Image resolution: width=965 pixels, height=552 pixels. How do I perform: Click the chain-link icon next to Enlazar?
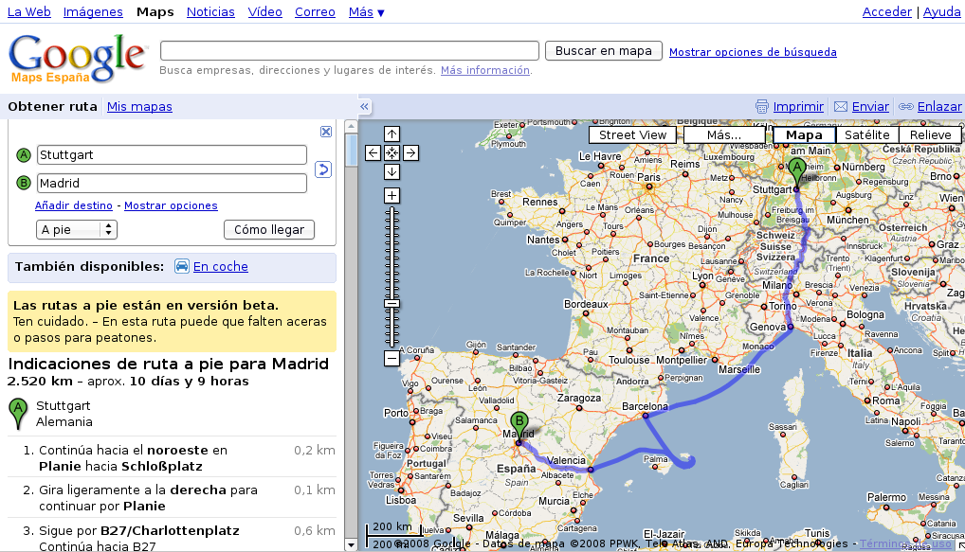coord(906,107)
